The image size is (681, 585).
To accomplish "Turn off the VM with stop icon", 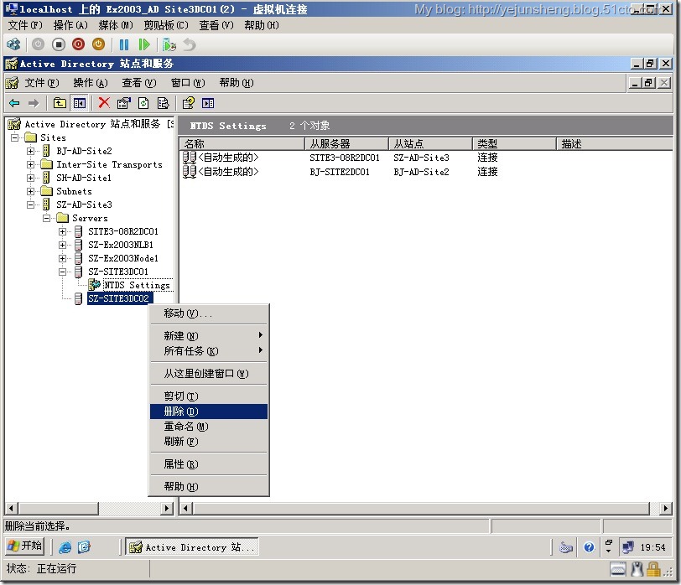I will [58, 44].
